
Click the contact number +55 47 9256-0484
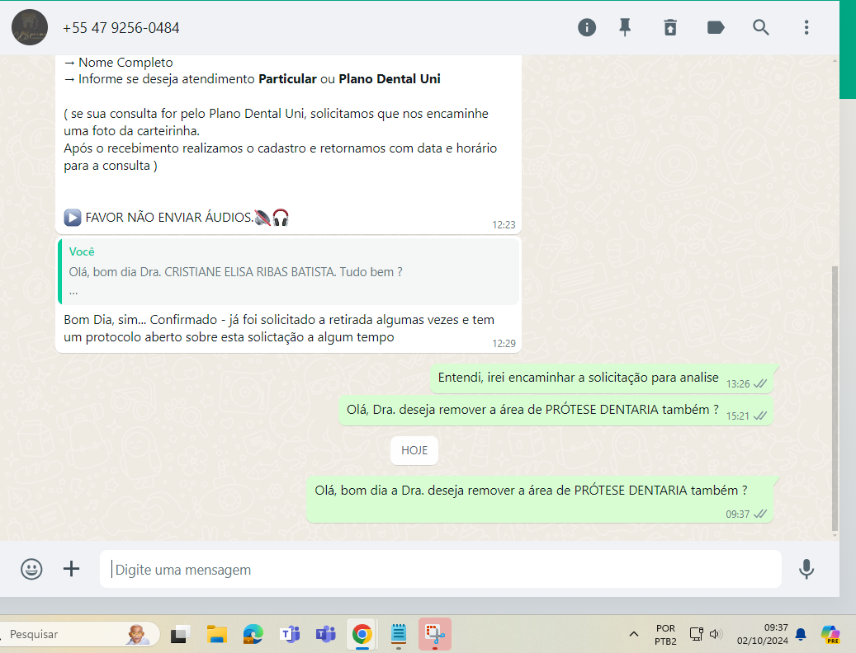pos(121,28)
